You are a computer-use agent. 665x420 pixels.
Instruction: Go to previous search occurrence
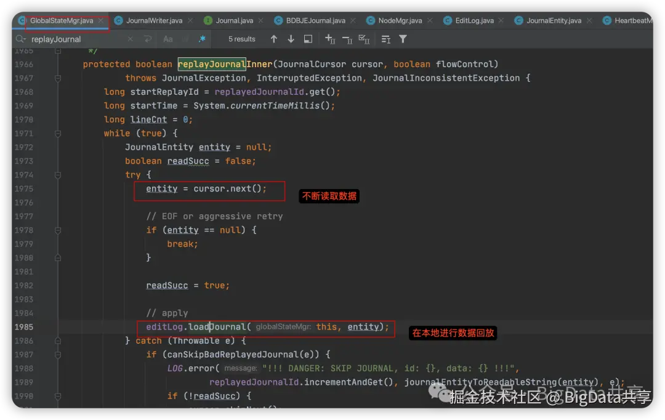click(273, 39)
